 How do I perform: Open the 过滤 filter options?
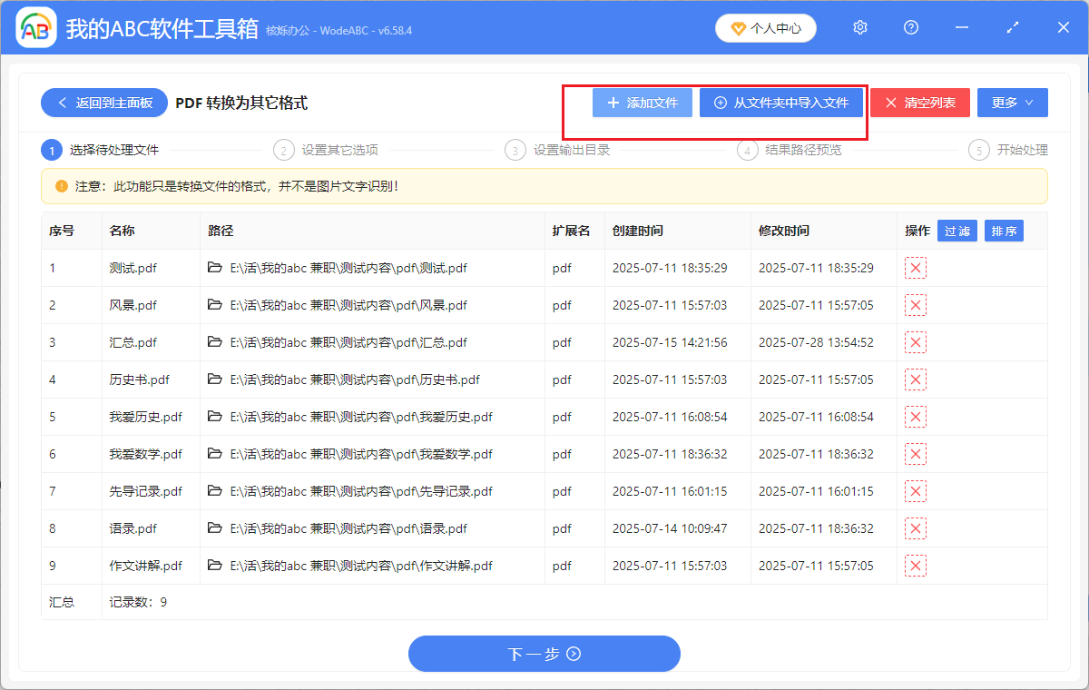pos(957,231)
